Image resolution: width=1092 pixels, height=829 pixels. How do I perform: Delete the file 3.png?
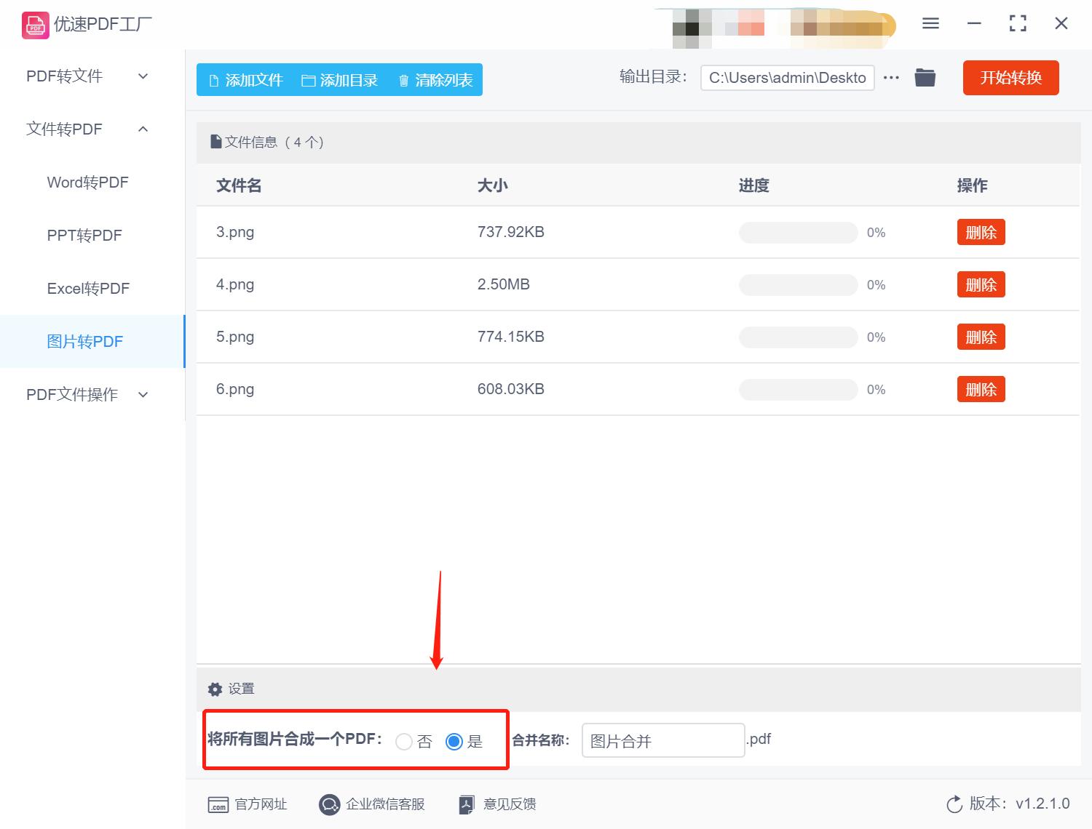pyautogui.click(x=981, y=232)
